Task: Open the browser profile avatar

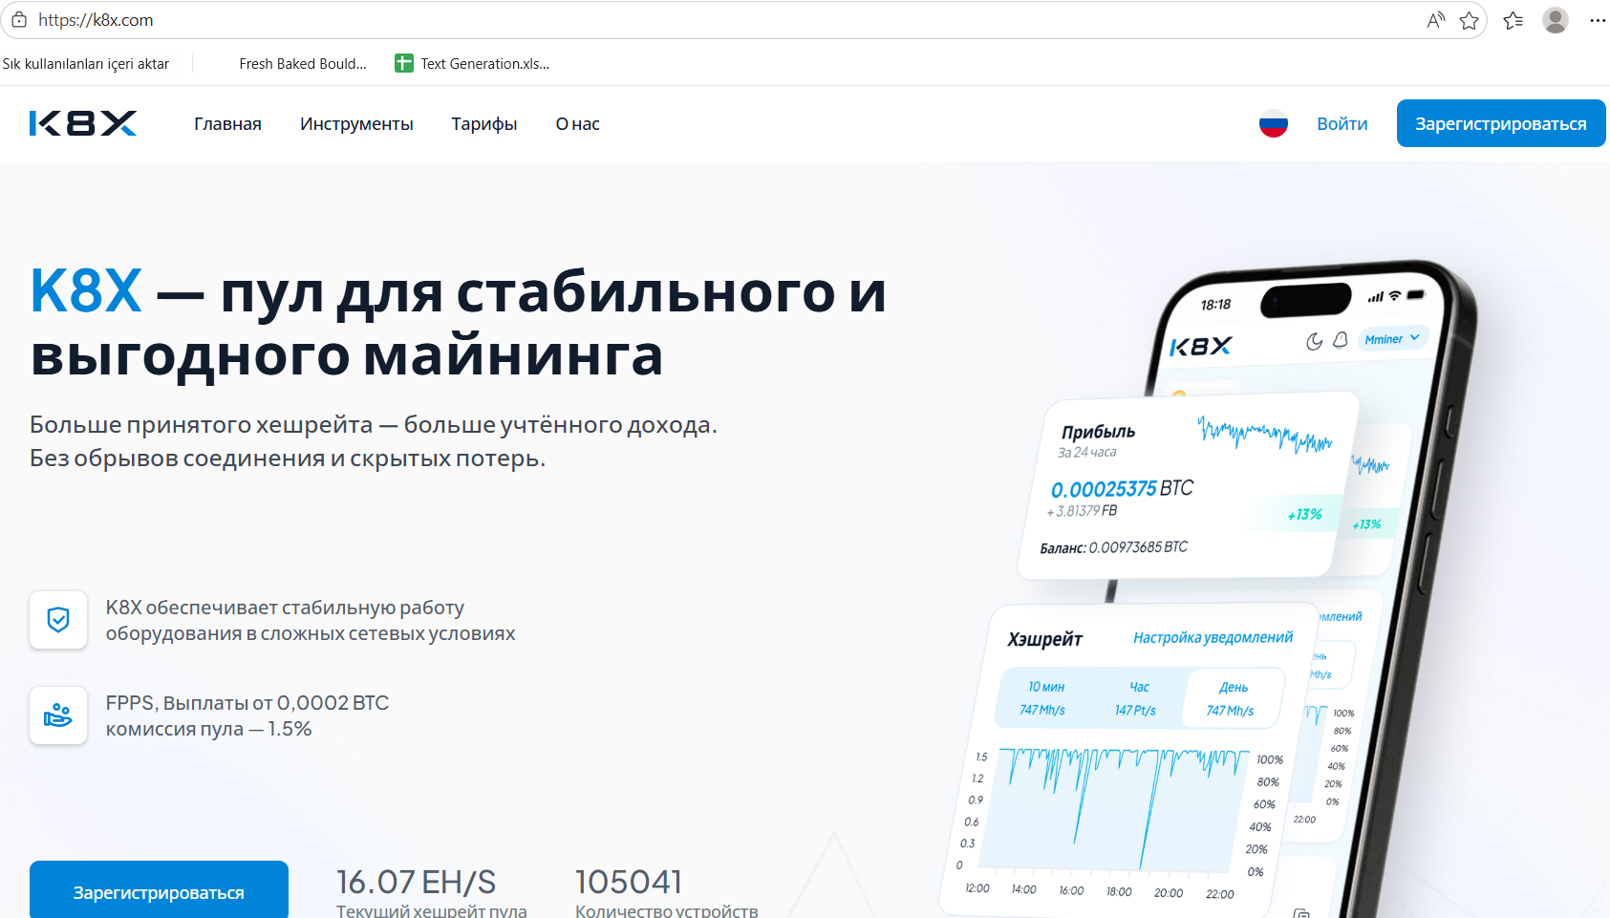Action: (1556, 20)
